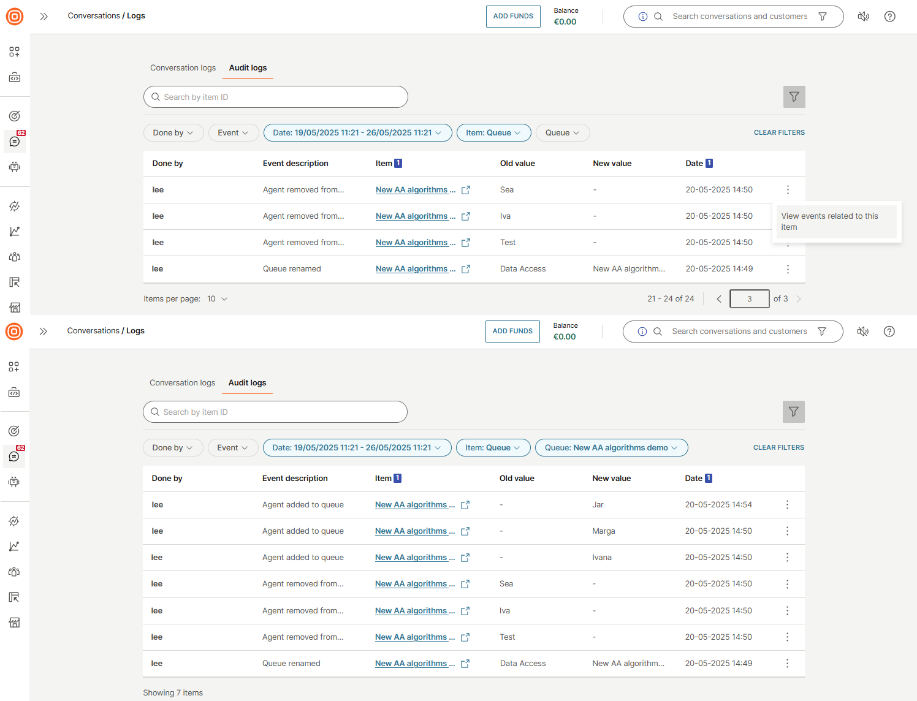Click the orange logo in upper header
Image resolution: width=917 pixels, height=701 pixels.
click(15, 17)
